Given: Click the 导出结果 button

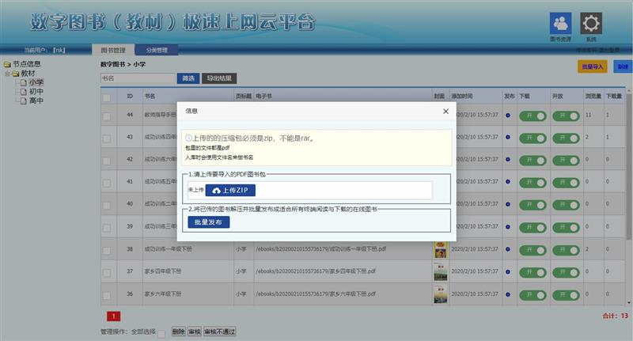Looking at the screenshot, I should tap(219, 78).
